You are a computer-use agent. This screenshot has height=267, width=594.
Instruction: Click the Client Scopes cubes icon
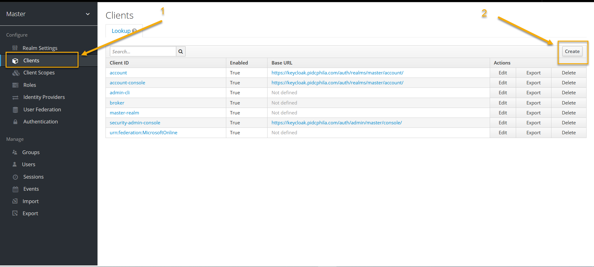point(16,73)
